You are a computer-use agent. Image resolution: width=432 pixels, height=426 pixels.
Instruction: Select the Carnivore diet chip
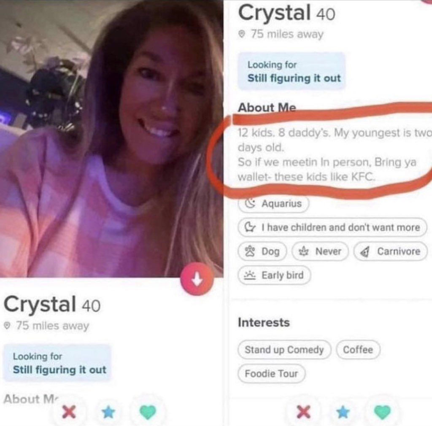pyautogui.click(x=390, y=251)
